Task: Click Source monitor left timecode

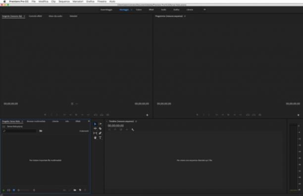Action: [11, 104]
